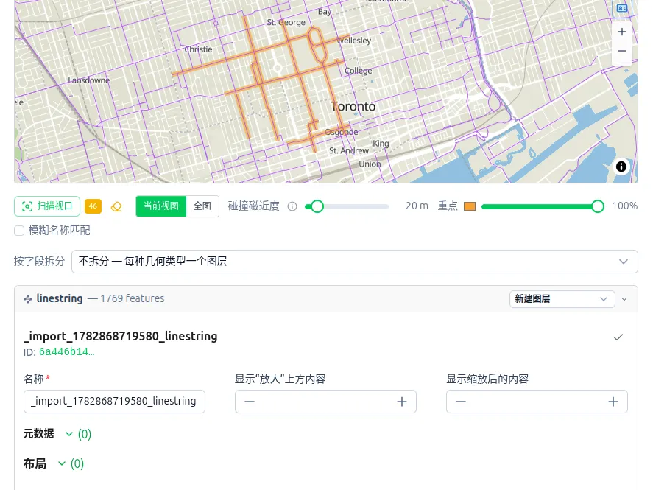Click the checkmark beside the import layer name
This screenshot has width=653, height=490.
[x=618, y=337]
